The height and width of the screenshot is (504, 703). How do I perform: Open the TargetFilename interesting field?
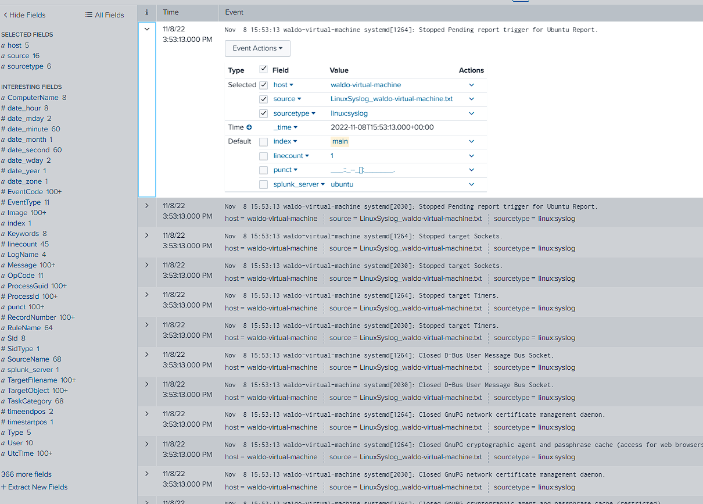pyautogui.click(x=32, y=380)
